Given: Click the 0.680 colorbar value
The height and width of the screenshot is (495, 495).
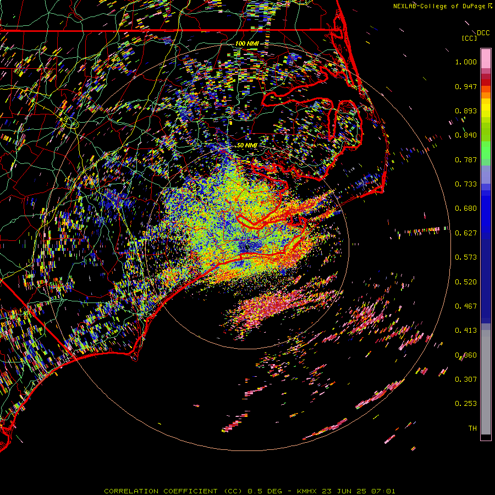Looking at the screenshot, I should coord(466,208).
